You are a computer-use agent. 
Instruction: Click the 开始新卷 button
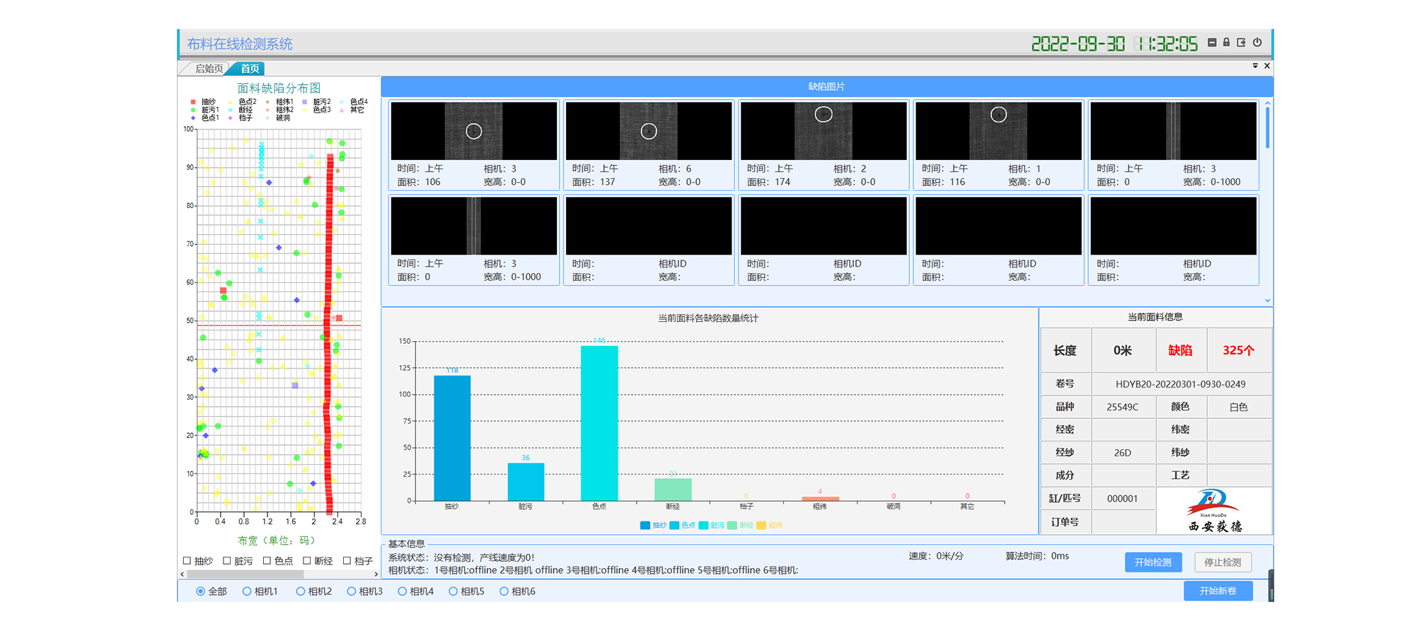click(x=1218, y=591)
